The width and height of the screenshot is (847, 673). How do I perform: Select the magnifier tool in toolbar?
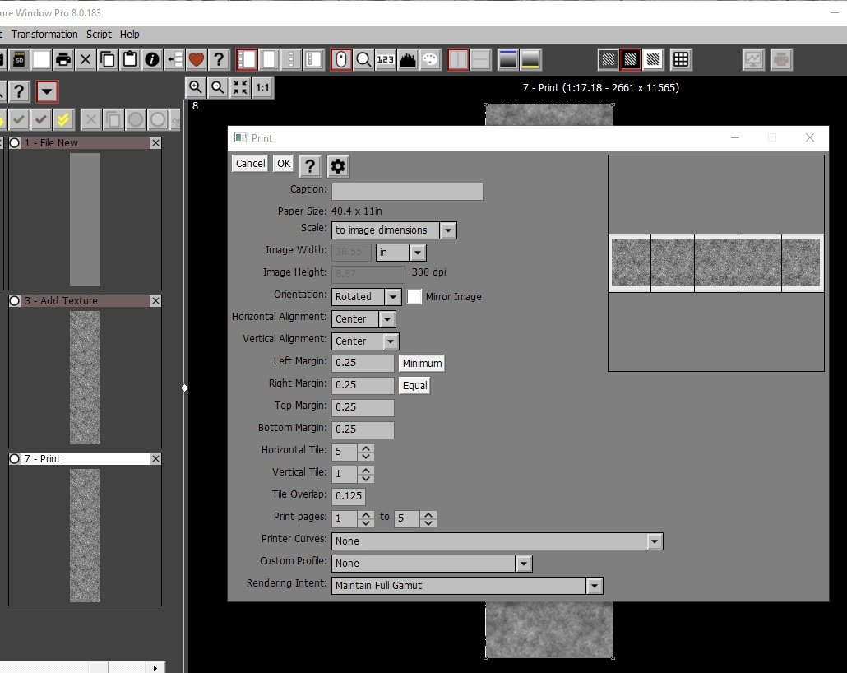[x=363, y=59]
